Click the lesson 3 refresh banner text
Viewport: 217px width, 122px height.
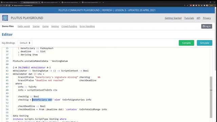click(107, 10)
